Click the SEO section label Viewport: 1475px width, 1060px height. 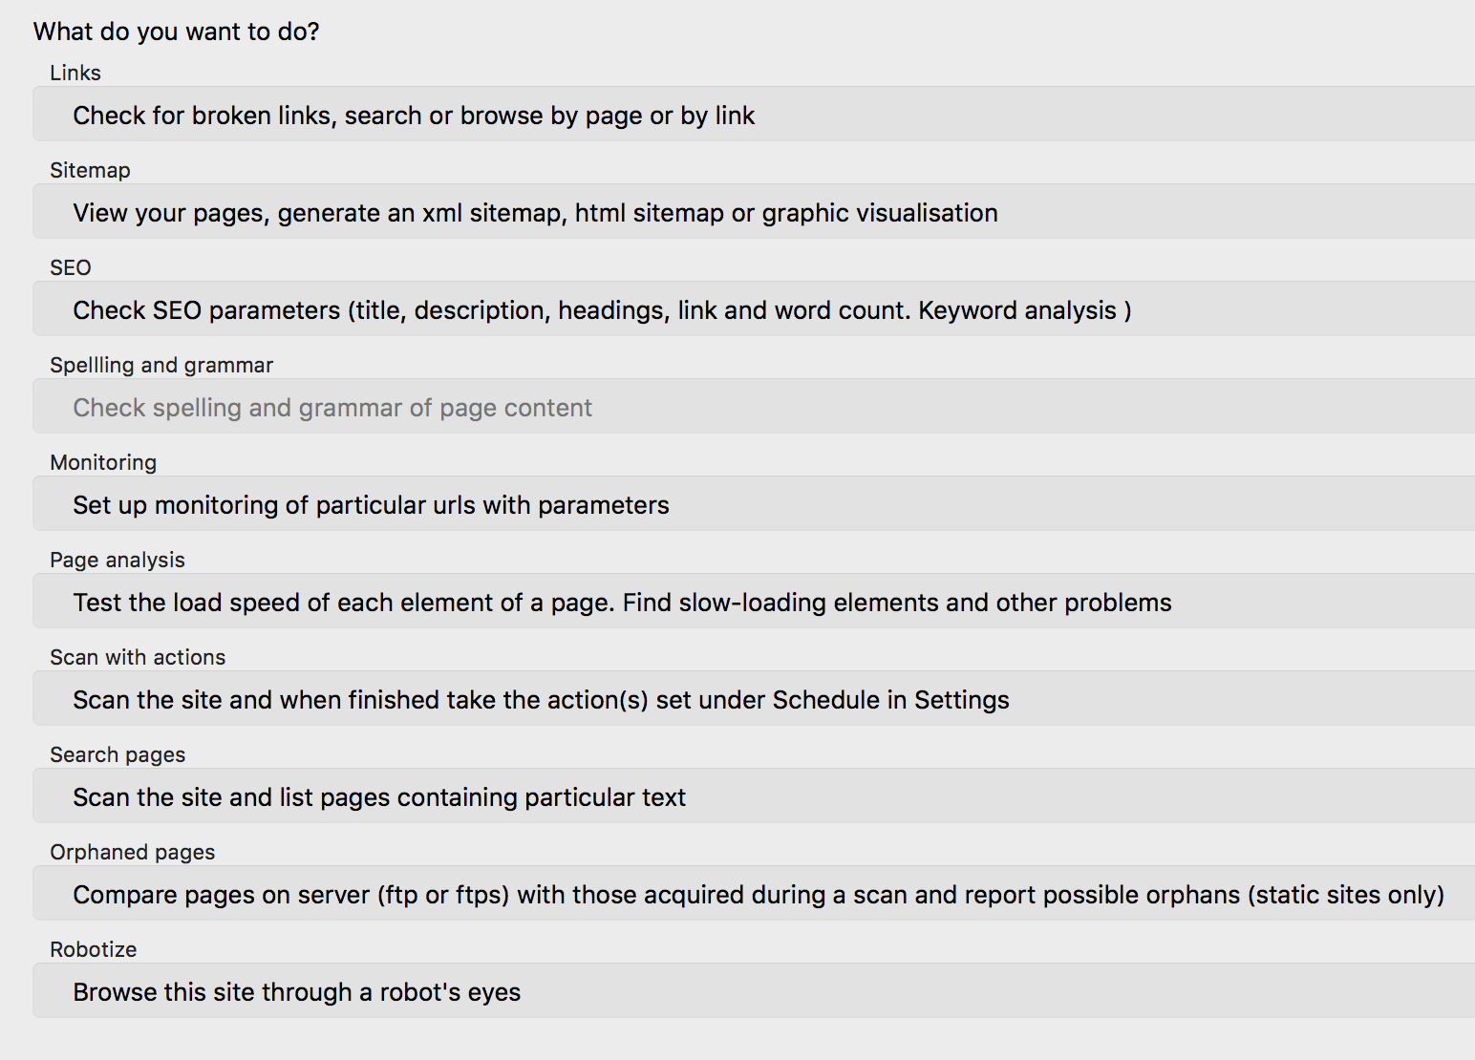click(x=71, y=267)
